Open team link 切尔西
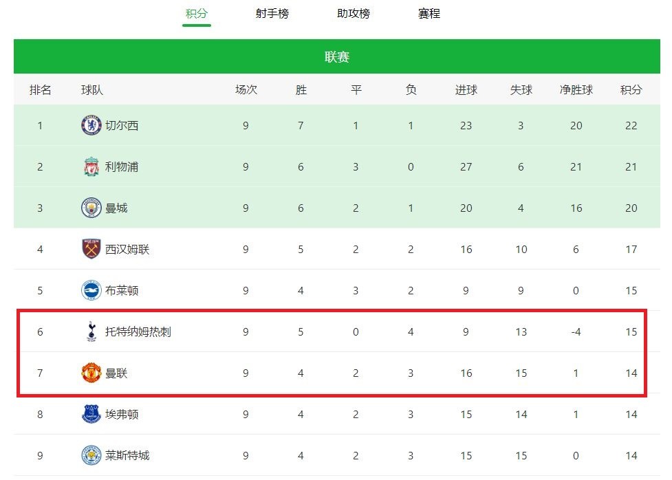Screen dimensions: 672x480 (x=122, y=126)
